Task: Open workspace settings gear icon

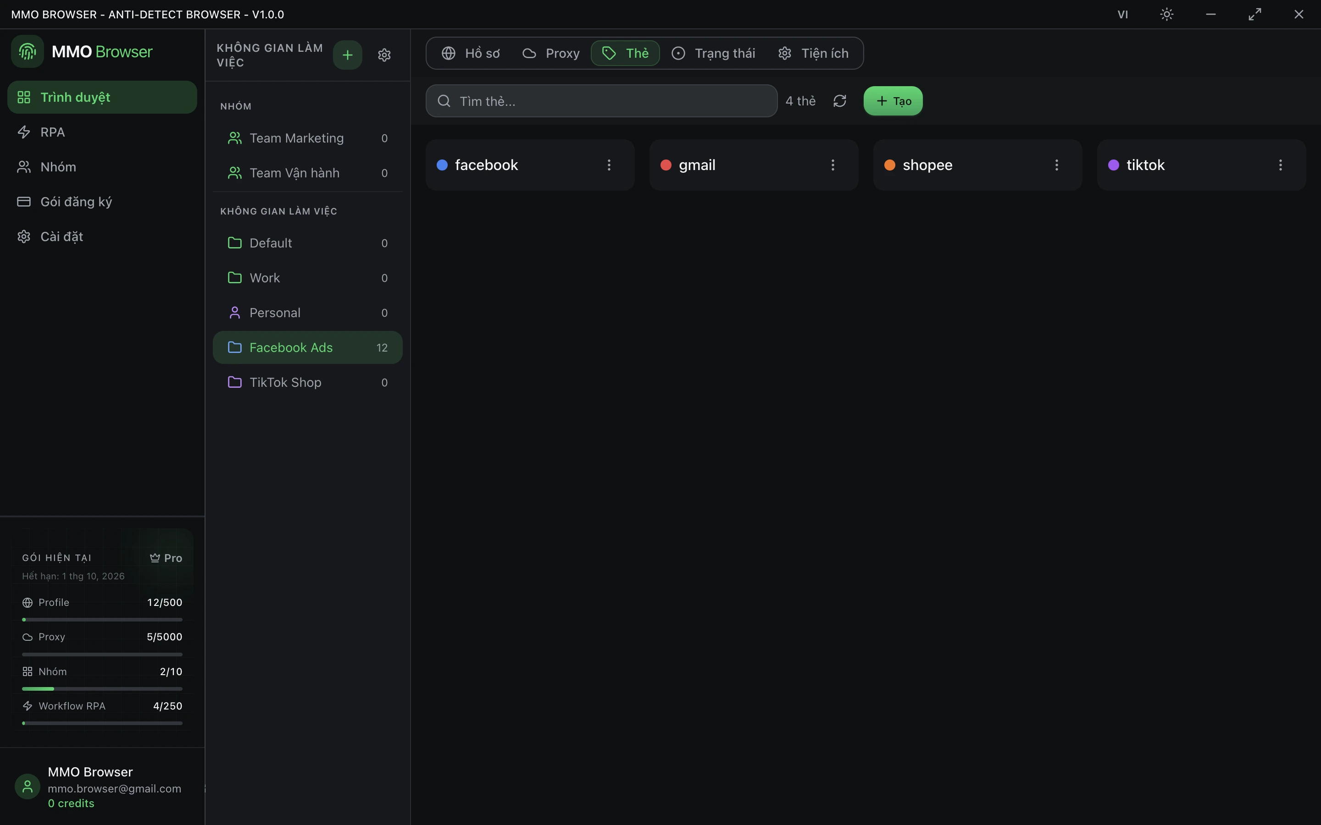Action: click(384, 55)
